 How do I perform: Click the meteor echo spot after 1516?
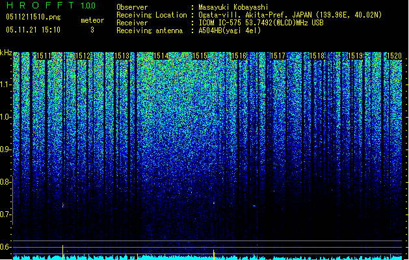click(254, 206)
